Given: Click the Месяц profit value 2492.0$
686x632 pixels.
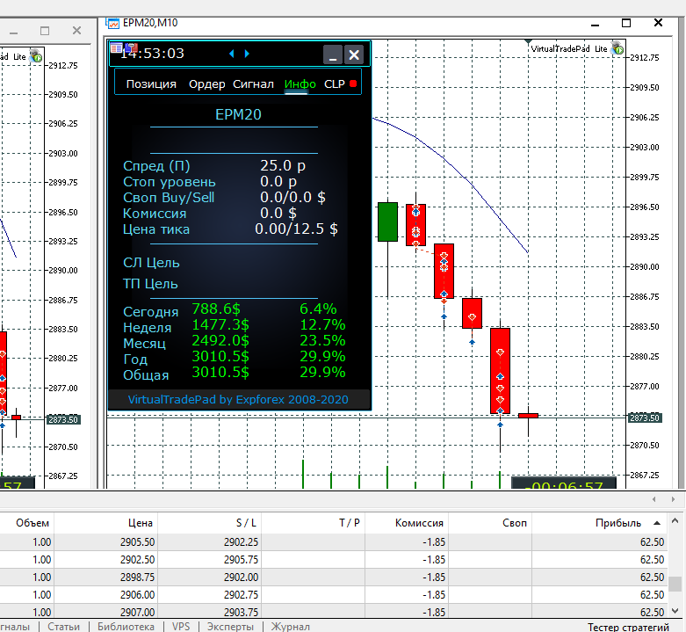Looking at the screenshot, I should pyautogui.click(x=220, y=340).
